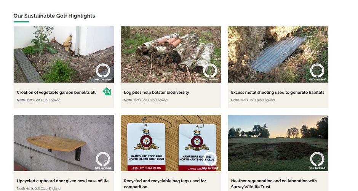Open 'Upcycled cupboard door given new lease' highlight
The height and width of the screenshot is (191, 358).
pyautogui.click(x=62, y=181)
